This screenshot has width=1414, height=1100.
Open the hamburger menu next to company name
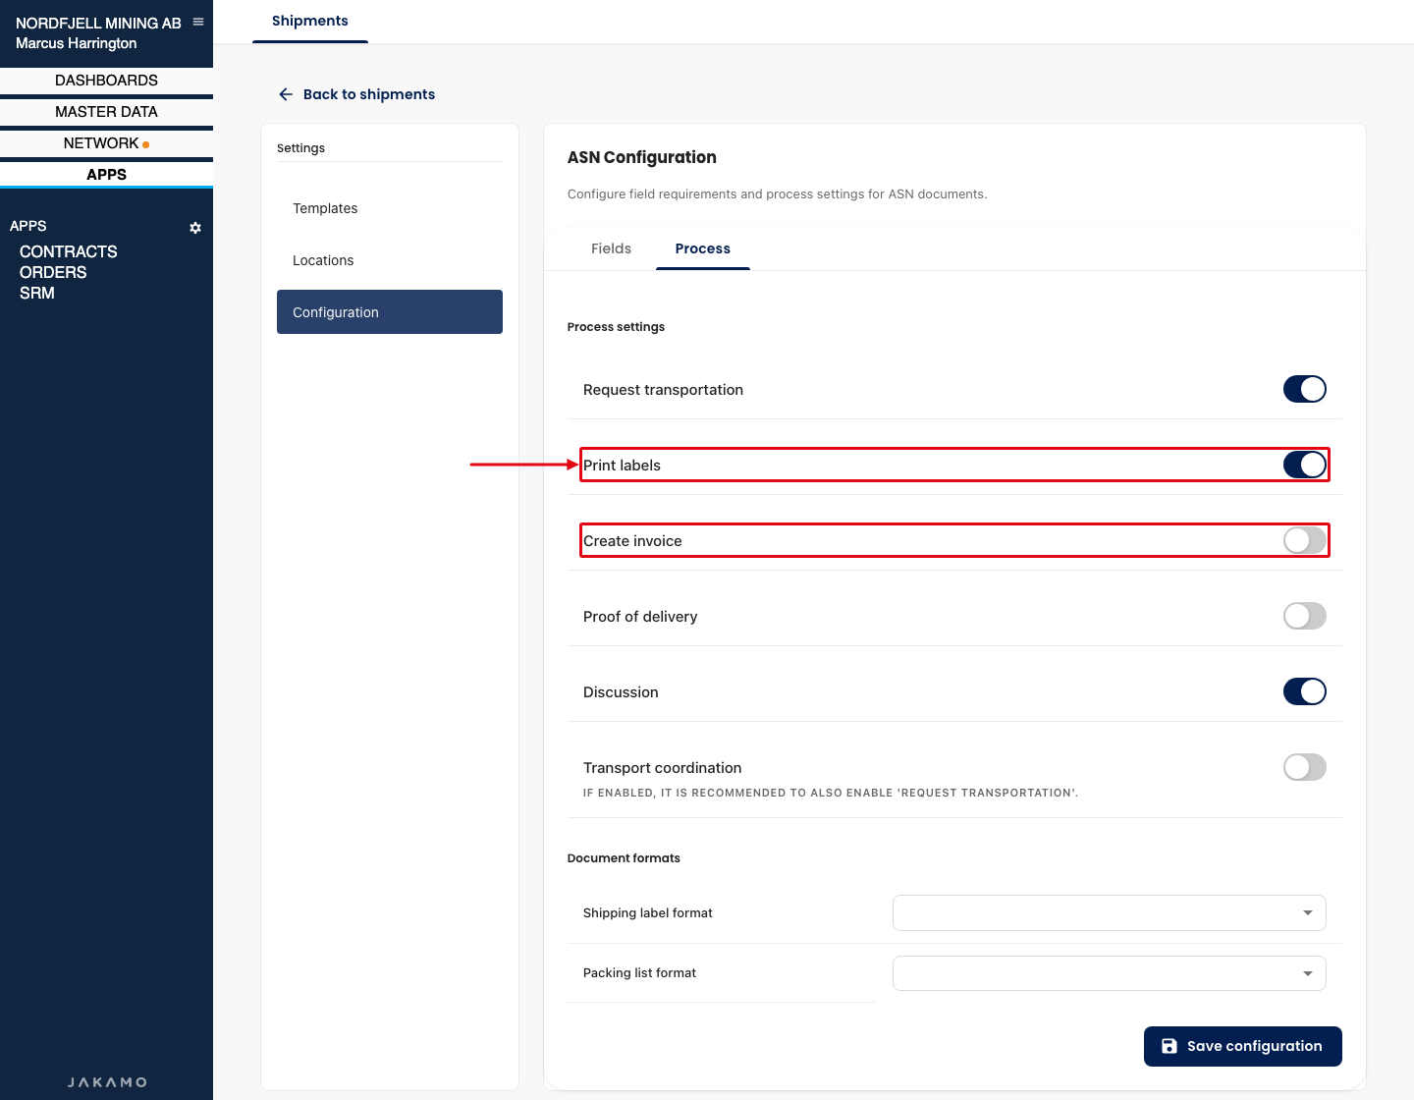[x=198, y=22]
